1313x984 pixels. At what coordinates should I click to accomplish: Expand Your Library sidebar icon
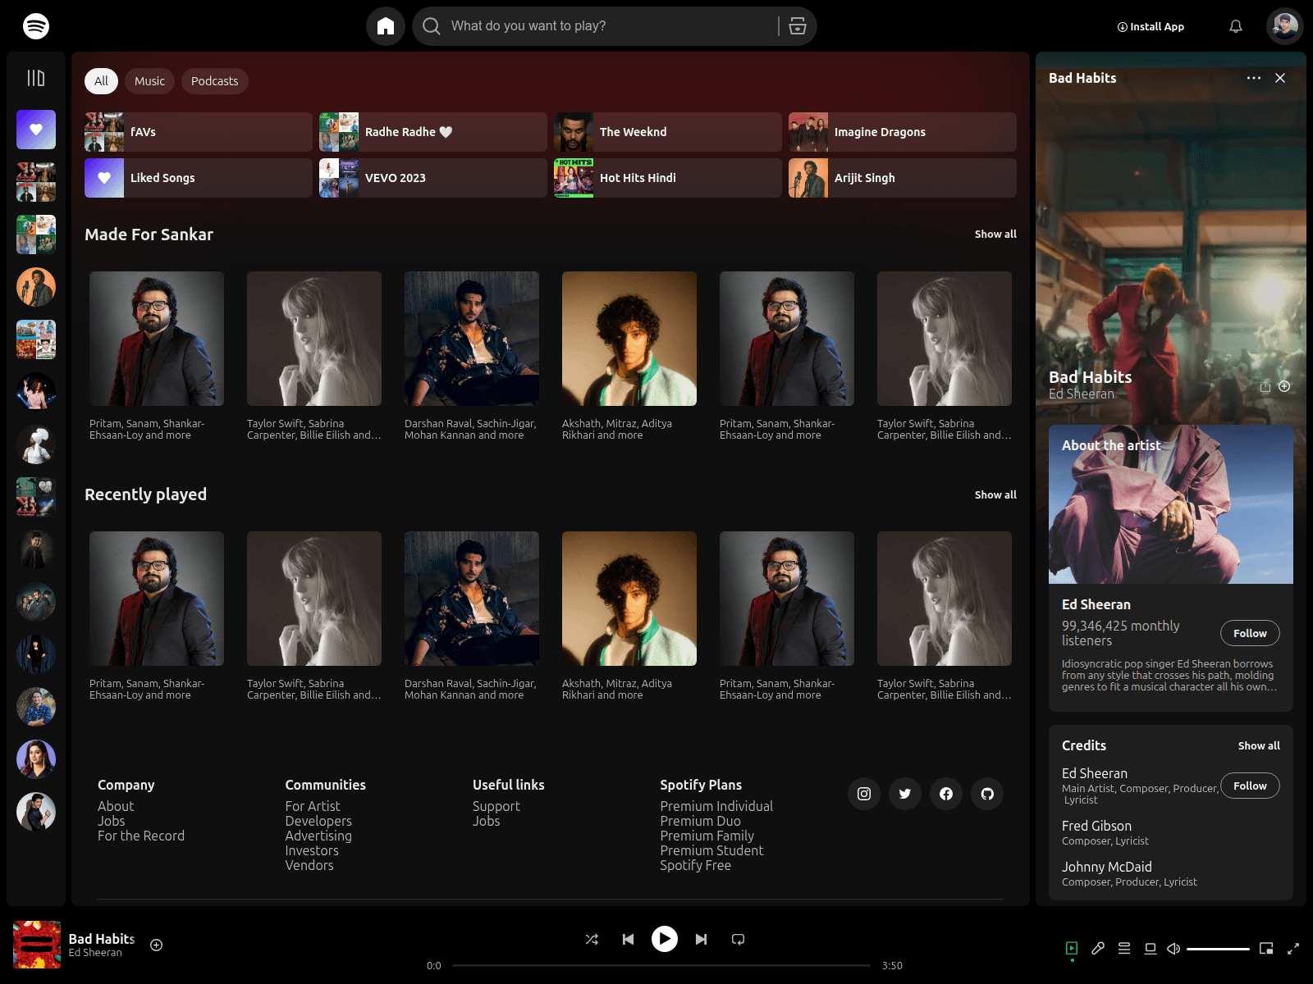(x=36, y=78)
